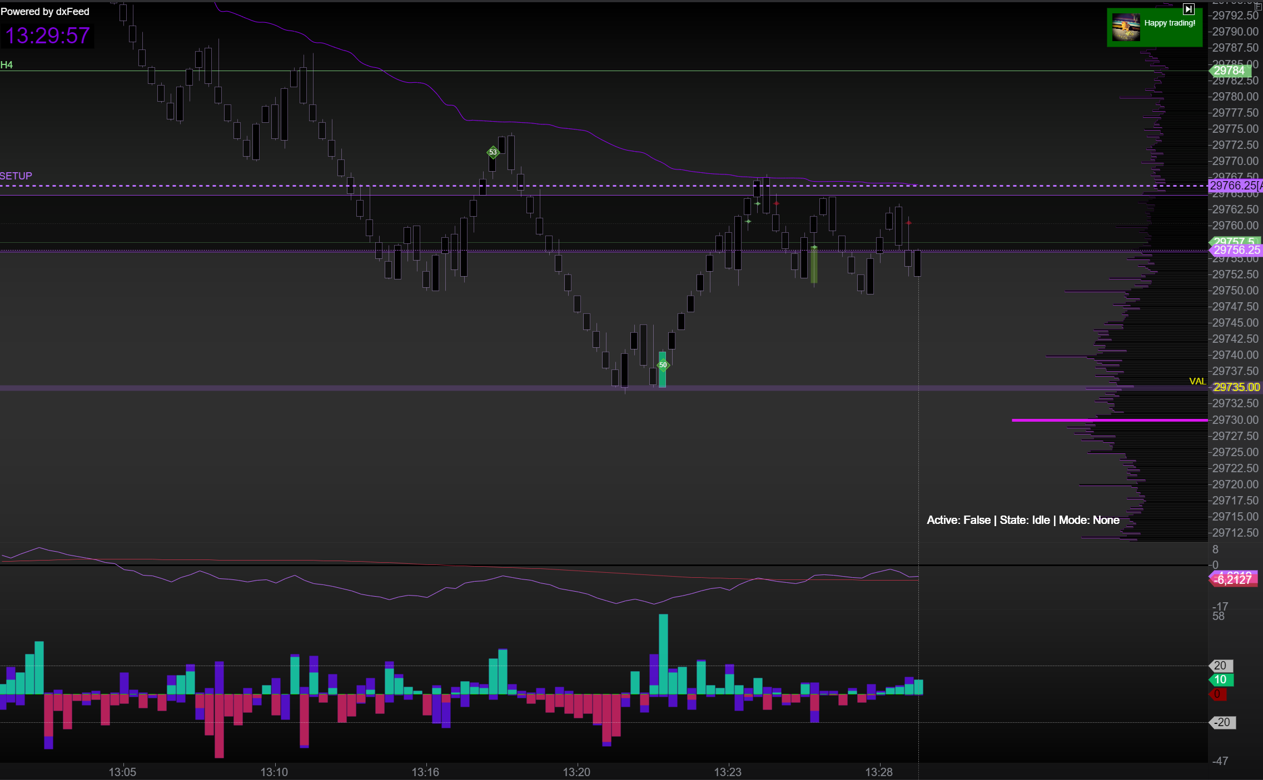Click the green 10 value tag on volume panel
This screenshot has height=780, width=1263.
tap(1221, 679)
